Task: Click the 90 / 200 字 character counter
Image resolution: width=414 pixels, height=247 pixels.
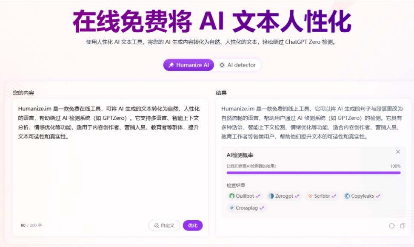Action: 31,225
